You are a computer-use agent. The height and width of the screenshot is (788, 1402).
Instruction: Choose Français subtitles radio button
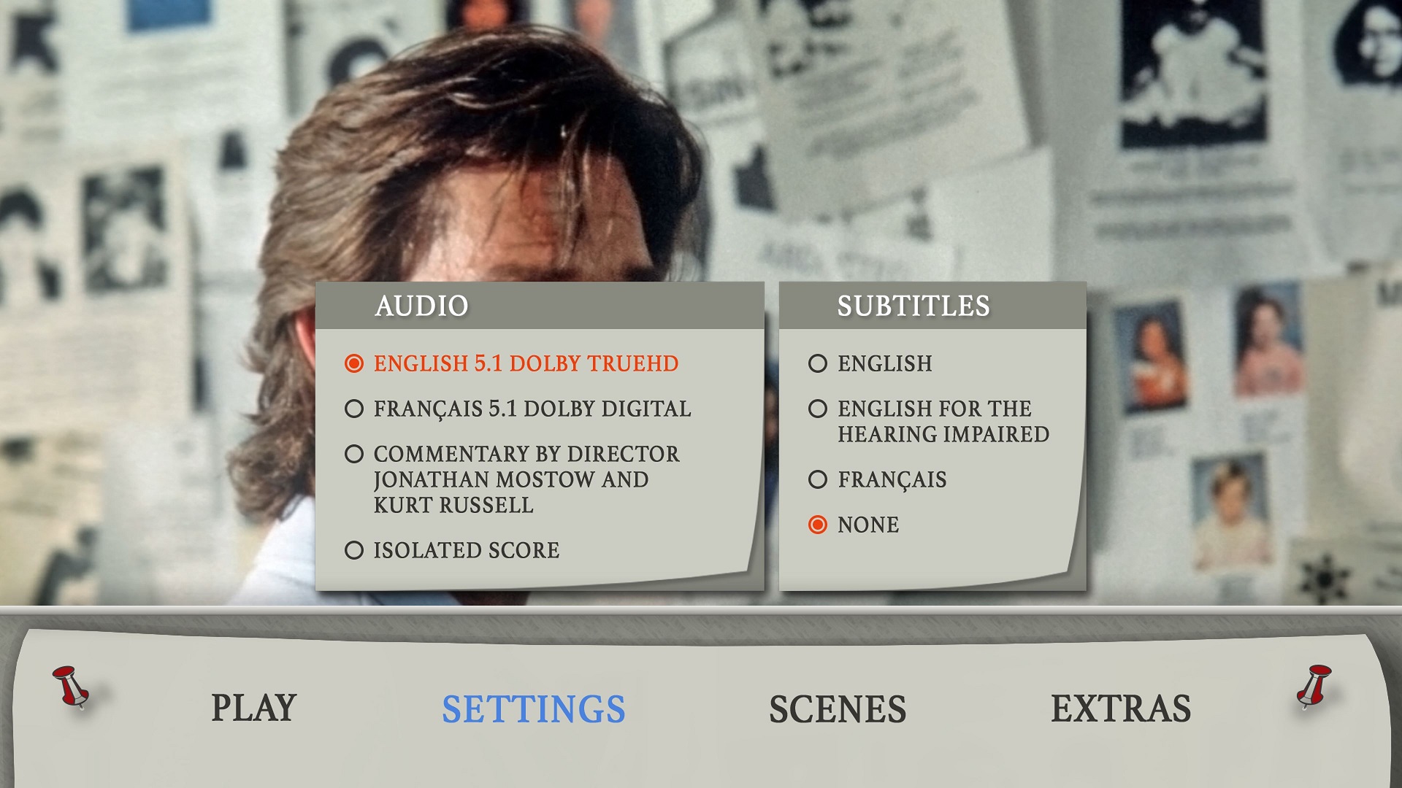[x=818, y=479]
